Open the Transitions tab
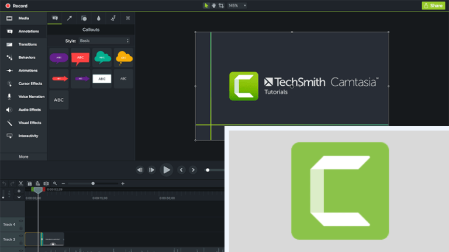Screen dimensions: 449x252 [23, 44]
